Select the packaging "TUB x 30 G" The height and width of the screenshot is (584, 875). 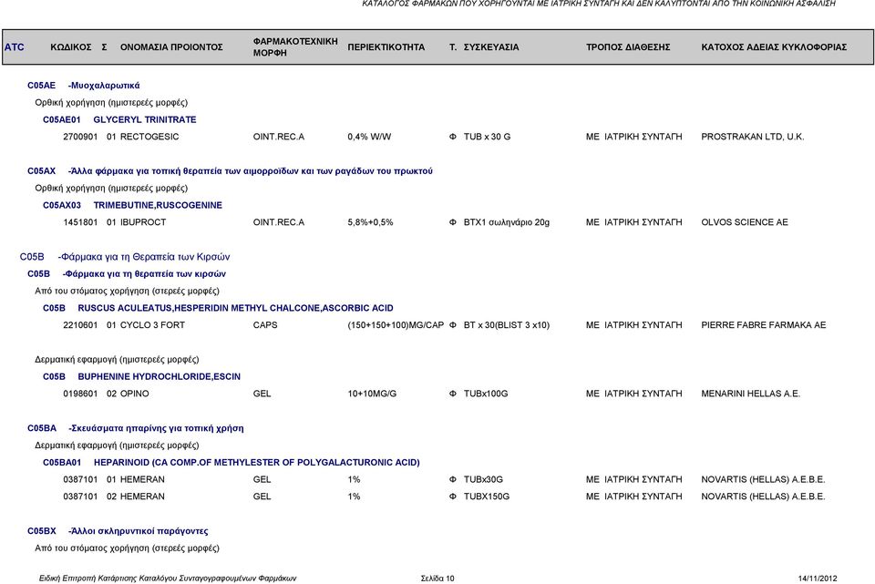click(487, 137)
